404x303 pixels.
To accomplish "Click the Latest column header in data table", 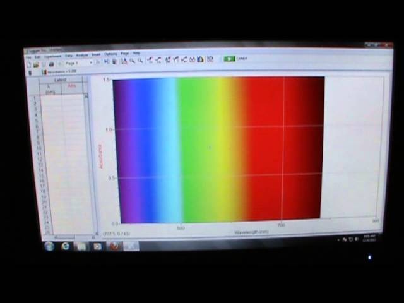I will pos(61,80).
